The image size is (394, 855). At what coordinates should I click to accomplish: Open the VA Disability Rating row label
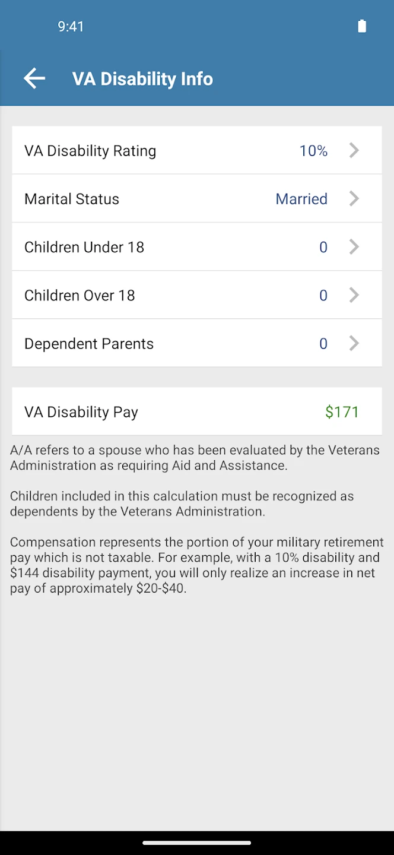pyautogui.click(x=90, y=151)
